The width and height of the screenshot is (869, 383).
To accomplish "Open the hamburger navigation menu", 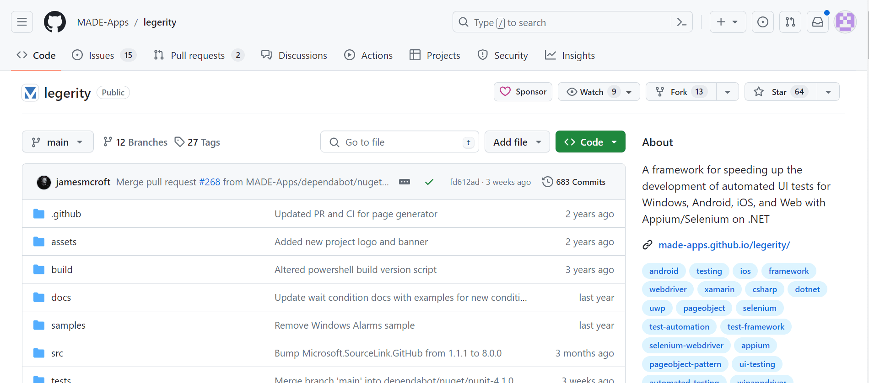I will tap(22, 22).
